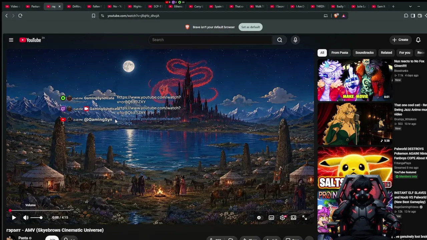
Task: Play the video
Action: coord(14,218)
